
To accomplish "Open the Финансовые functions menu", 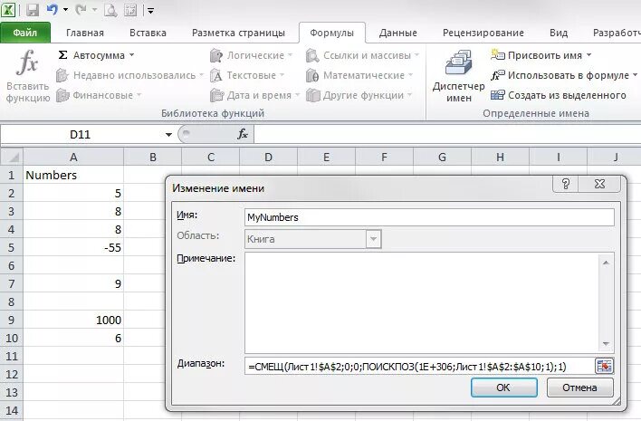I will coord(99,95).
